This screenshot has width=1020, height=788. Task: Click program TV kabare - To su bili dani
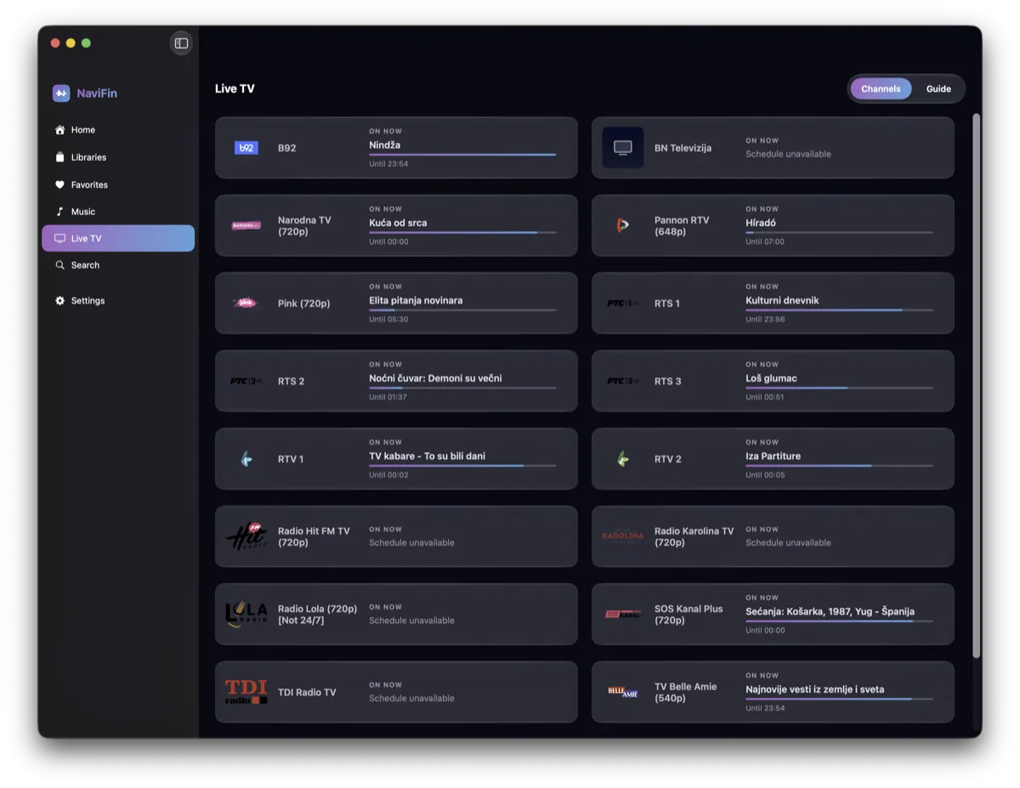tap(427, 456)
